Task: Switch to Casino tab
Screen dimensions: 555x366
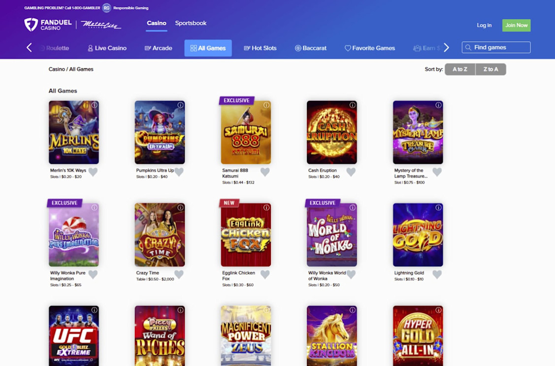Action: tap(157, 23)
